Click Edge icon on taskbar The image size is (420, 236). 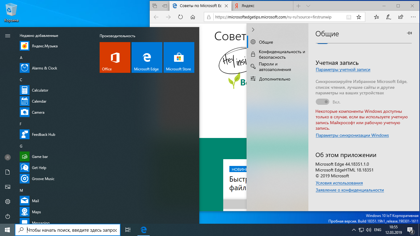tap(143, 230)
